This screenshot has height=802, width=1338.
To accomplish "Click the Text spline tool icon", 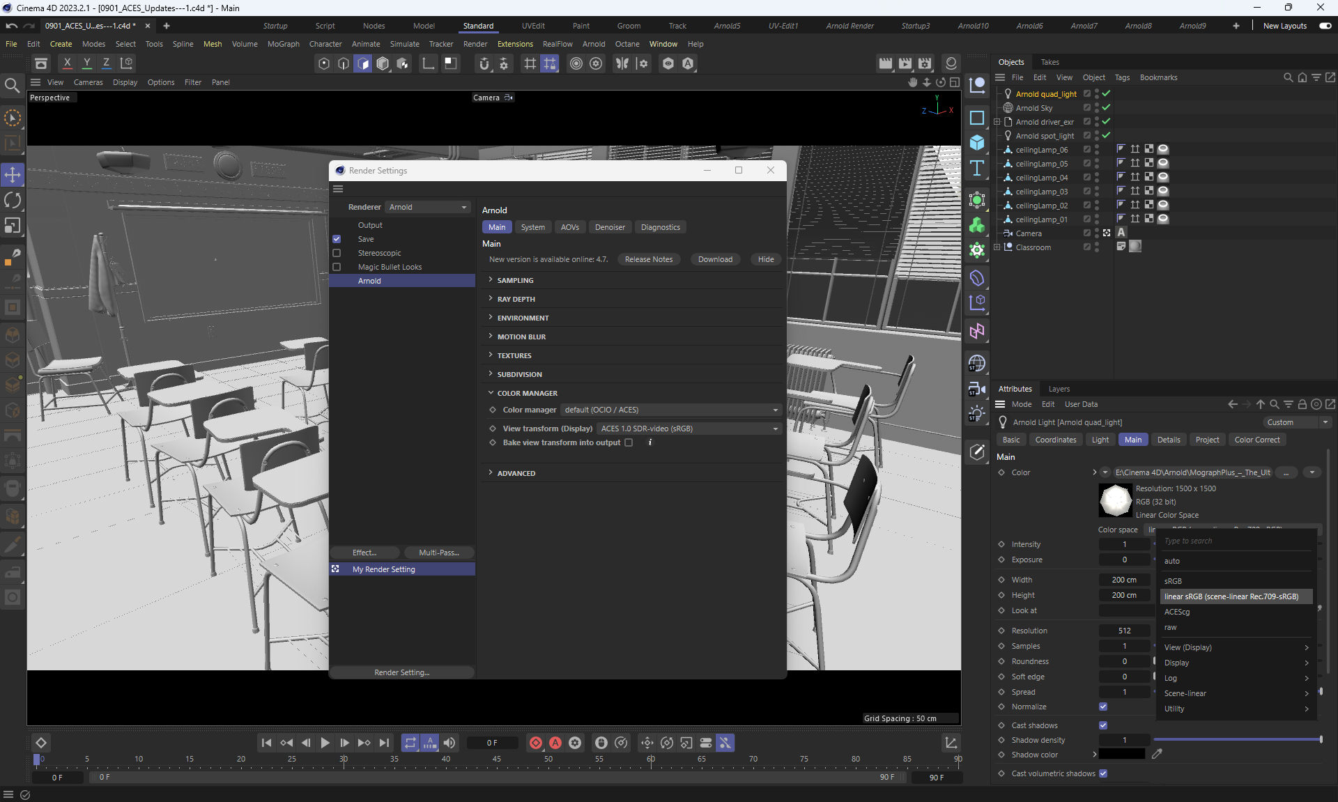I will coord(977,168).
